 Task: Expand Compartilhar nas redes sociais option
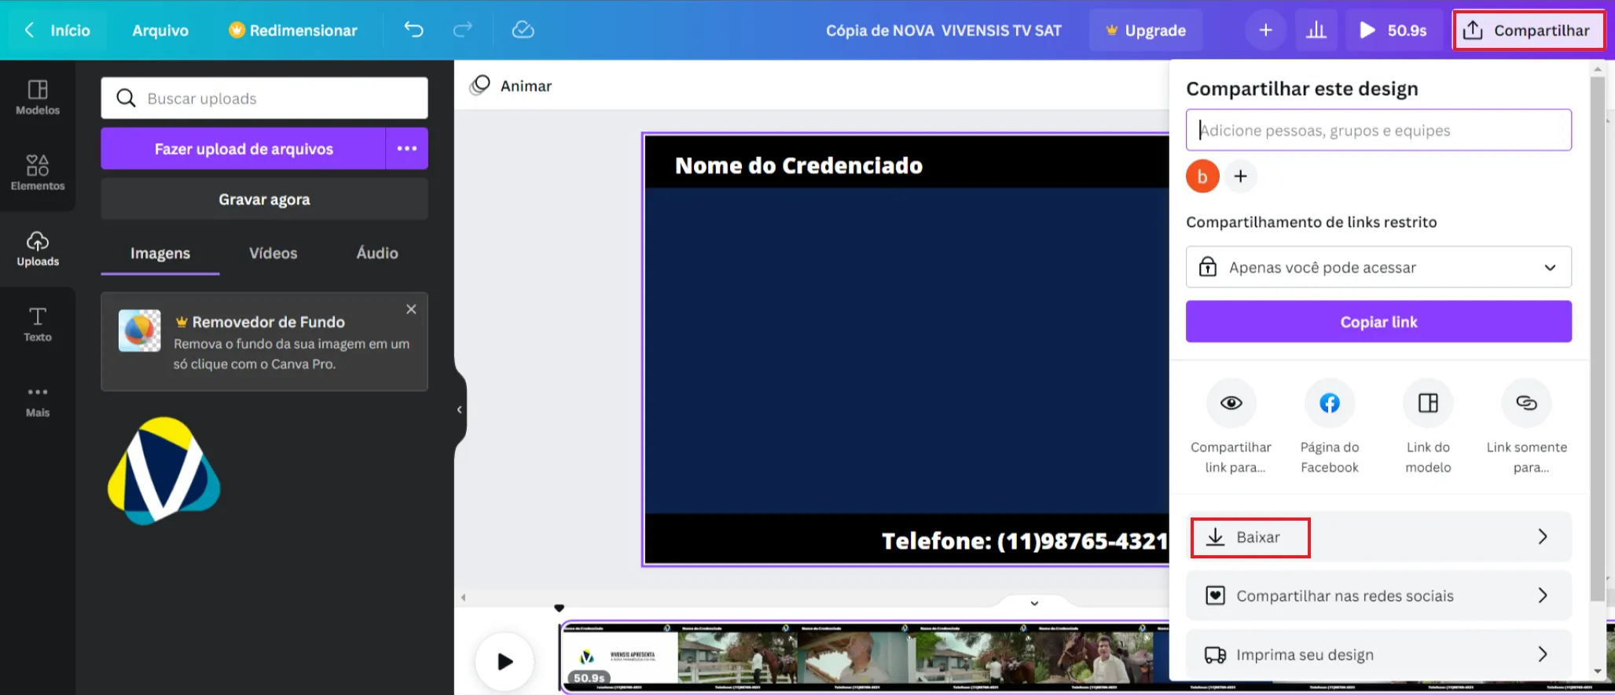point(1378,596)
